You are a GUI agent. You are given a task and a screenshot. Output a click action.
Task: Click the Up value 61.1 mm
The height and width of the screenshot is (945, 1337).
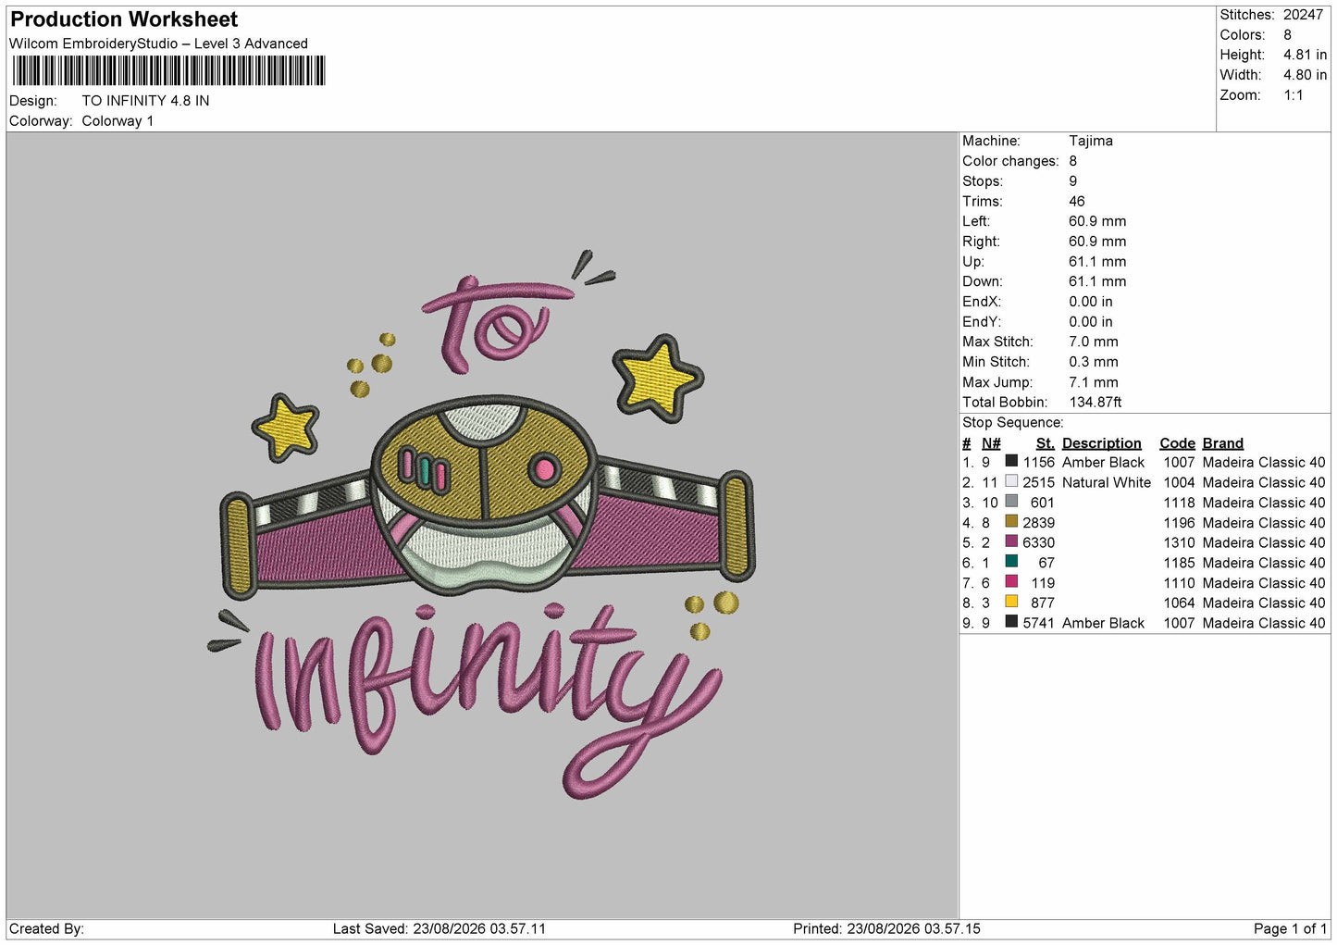tap(1097, 261)
